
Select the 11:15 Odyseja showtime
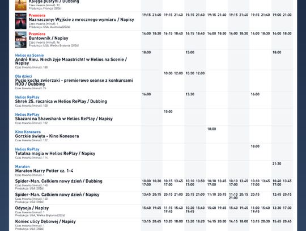[x=168, y=208]
